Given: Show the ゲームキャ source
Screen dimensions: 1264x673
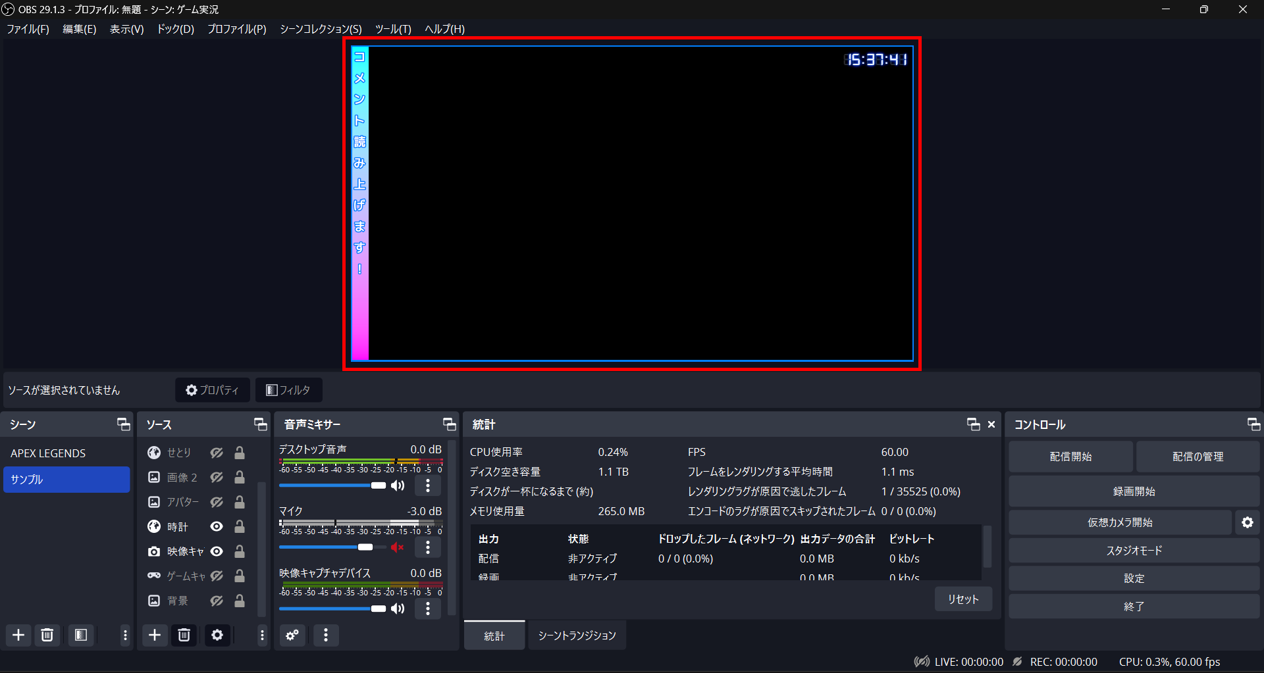Looking at the screenshot, I should coord(217,576).
